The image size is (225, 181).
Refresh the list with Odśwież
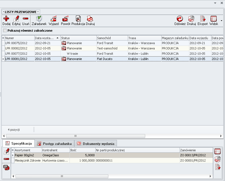180,19
